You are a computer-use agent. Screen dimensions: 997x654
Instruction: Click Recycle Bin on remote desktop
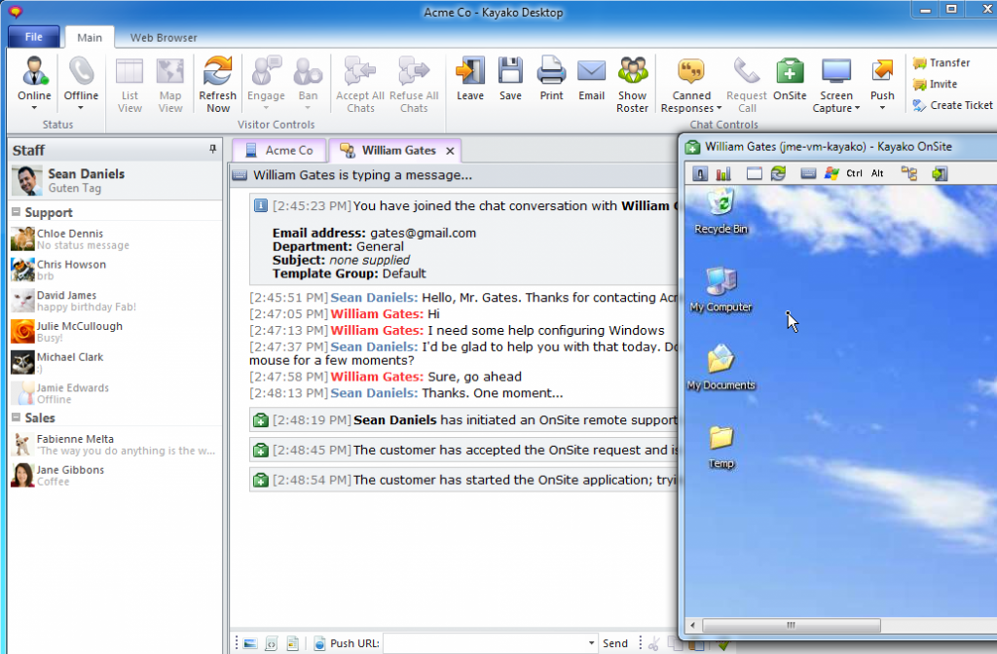(x=720, y=211)
